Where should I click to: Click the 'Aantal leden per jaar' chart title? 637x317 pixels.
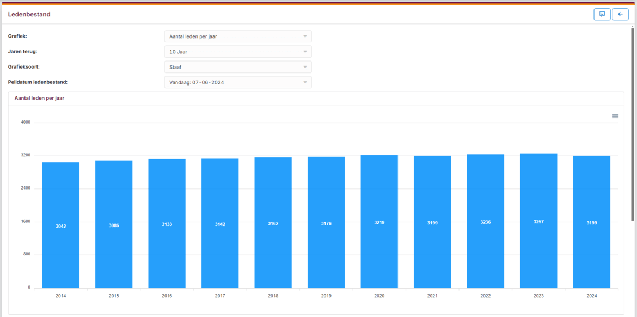39,98
